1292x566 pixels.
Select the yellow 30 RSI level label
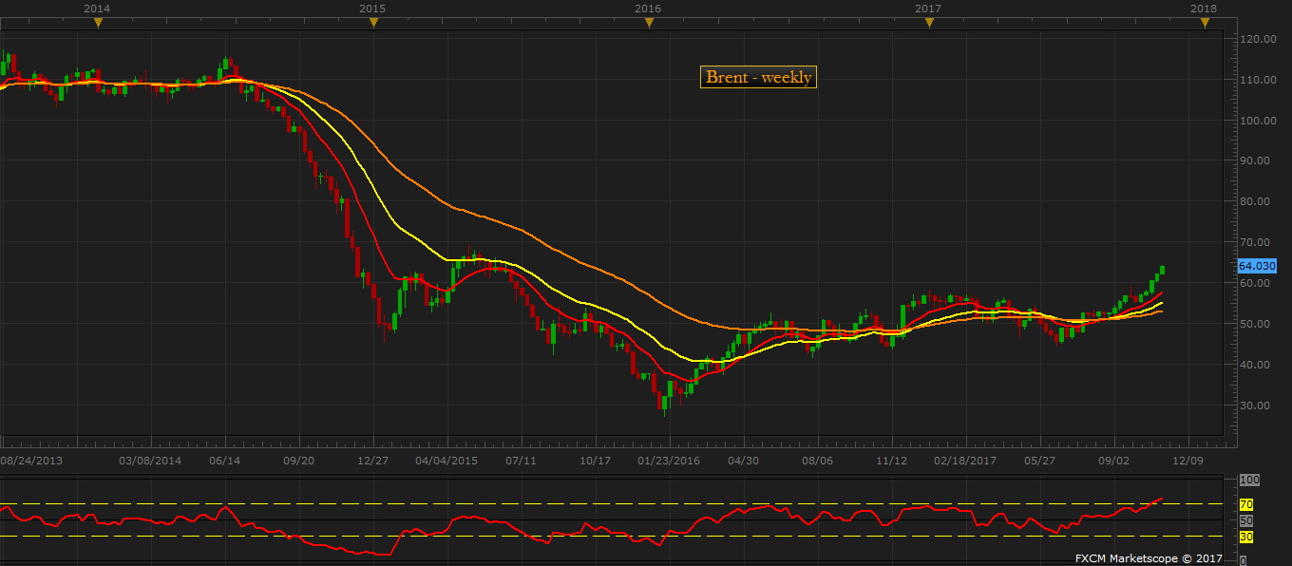(1246, 538)
